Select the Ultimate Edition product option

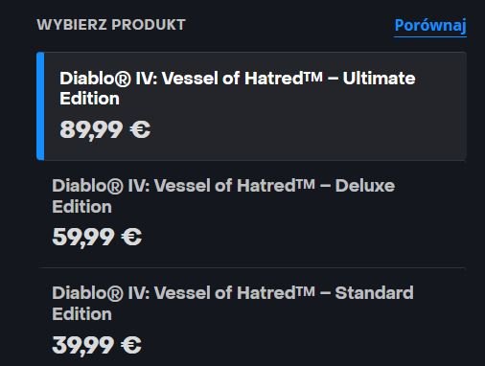(x=251, y=106)
